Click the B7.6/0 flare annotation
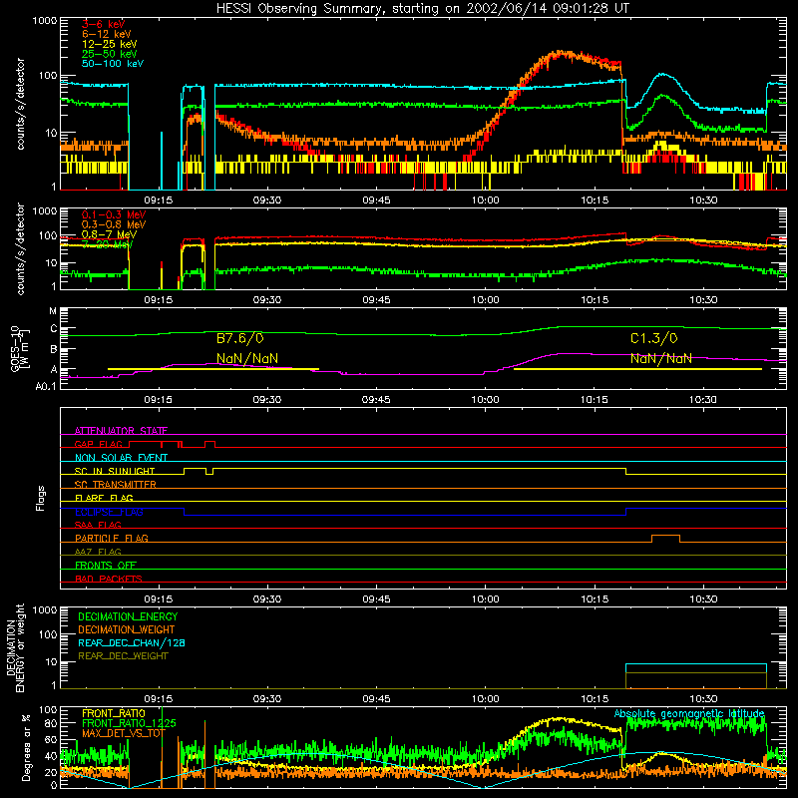 (240, 338)
